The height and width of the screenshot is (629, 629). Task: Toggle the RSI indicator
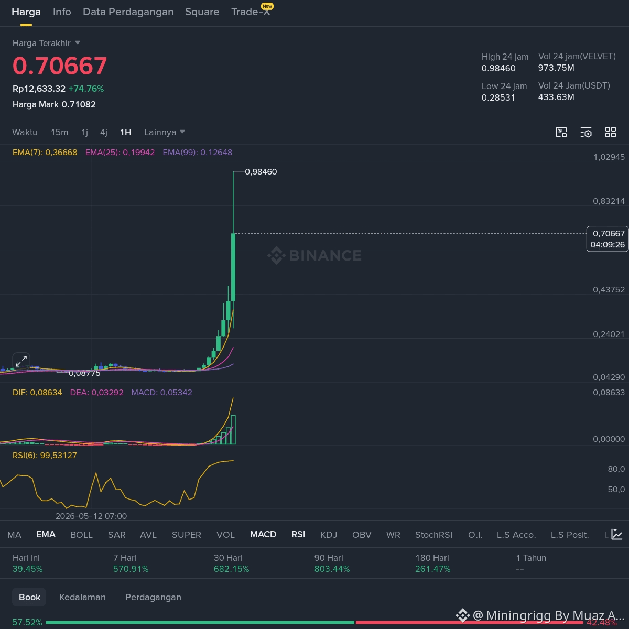tap(298, 534)
